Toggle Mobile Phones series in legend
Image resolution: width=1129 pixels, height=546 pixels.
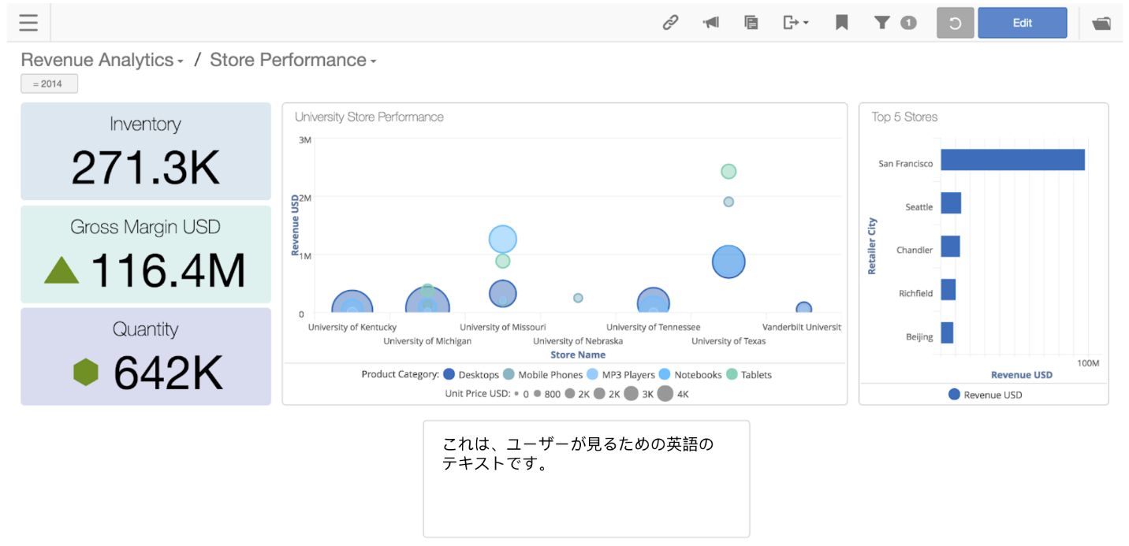point(542,375)
